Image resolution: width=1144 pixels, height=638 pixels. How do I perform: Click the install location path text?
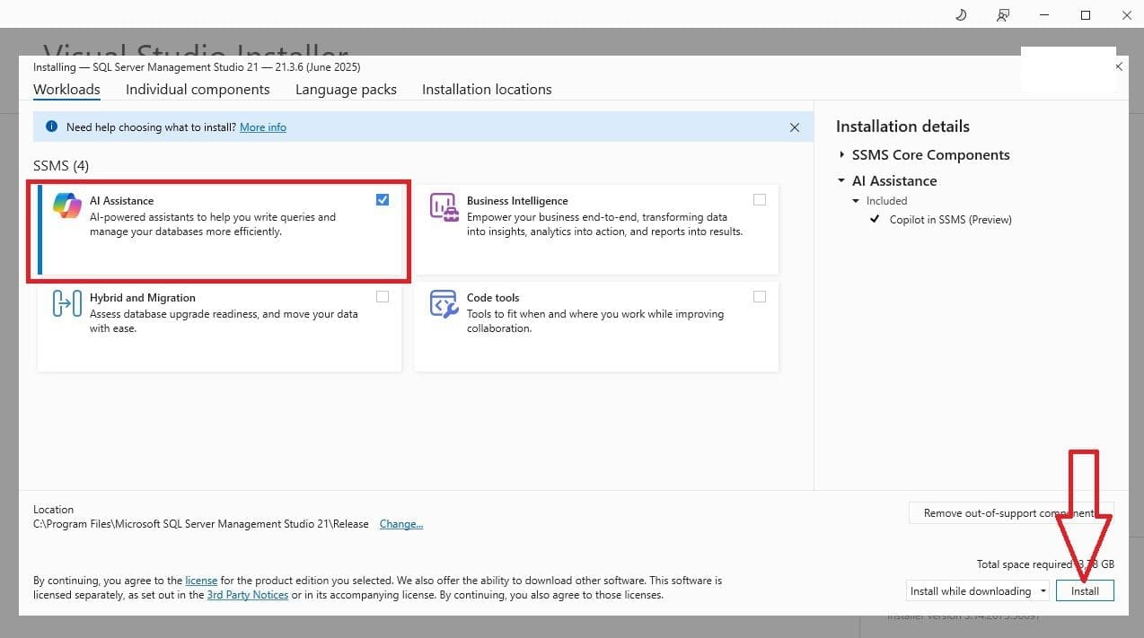[201, 524]
